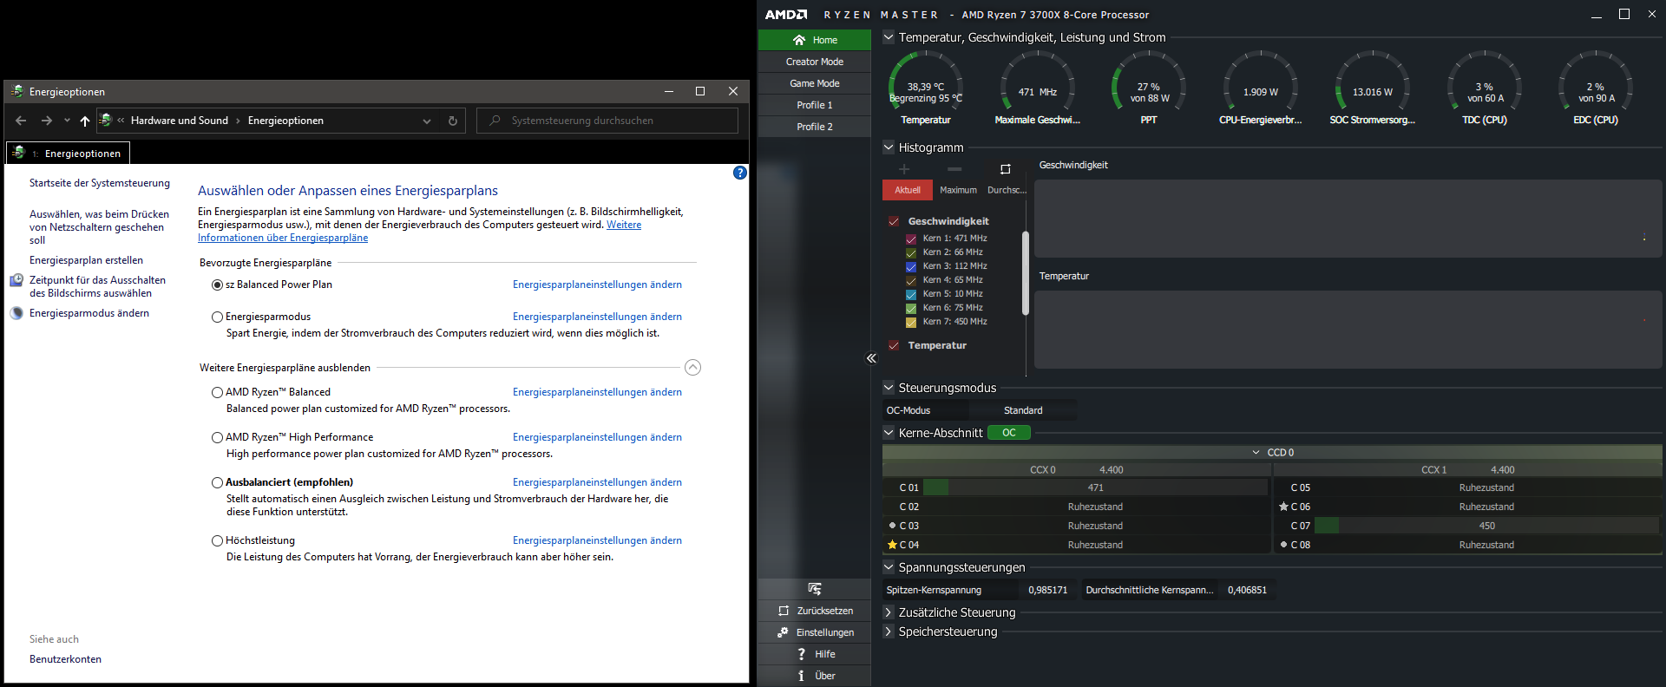Click the dot marker on core C 08
This screenshot has height=687, width=1666.
coord(1283,545)
